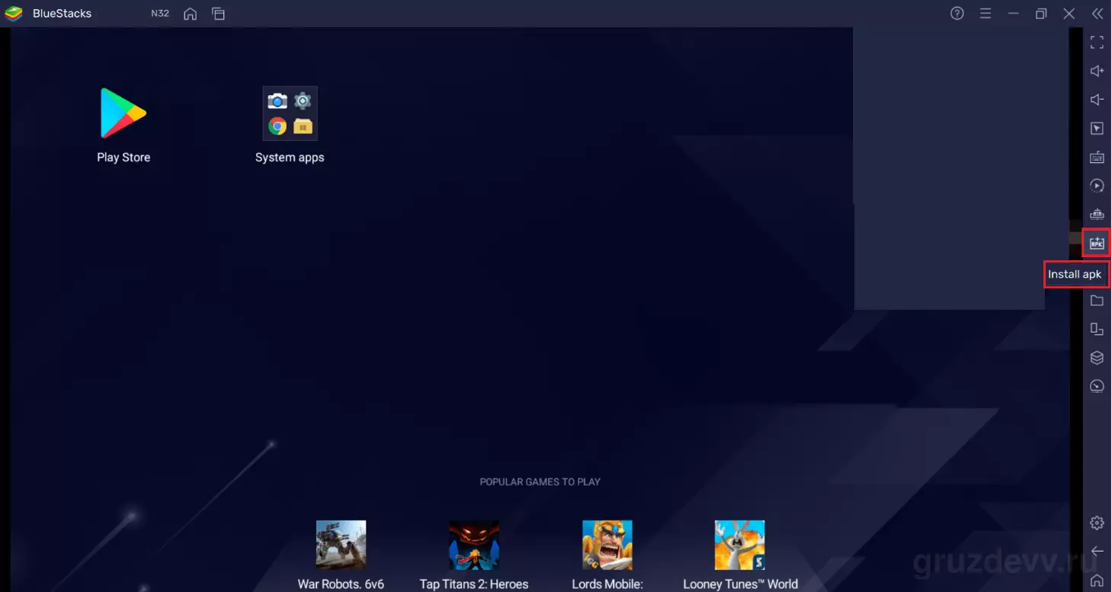This screenshot has height=592, width=1112.
Task: Open the Play Store app
Action: [x=123, y=113]
